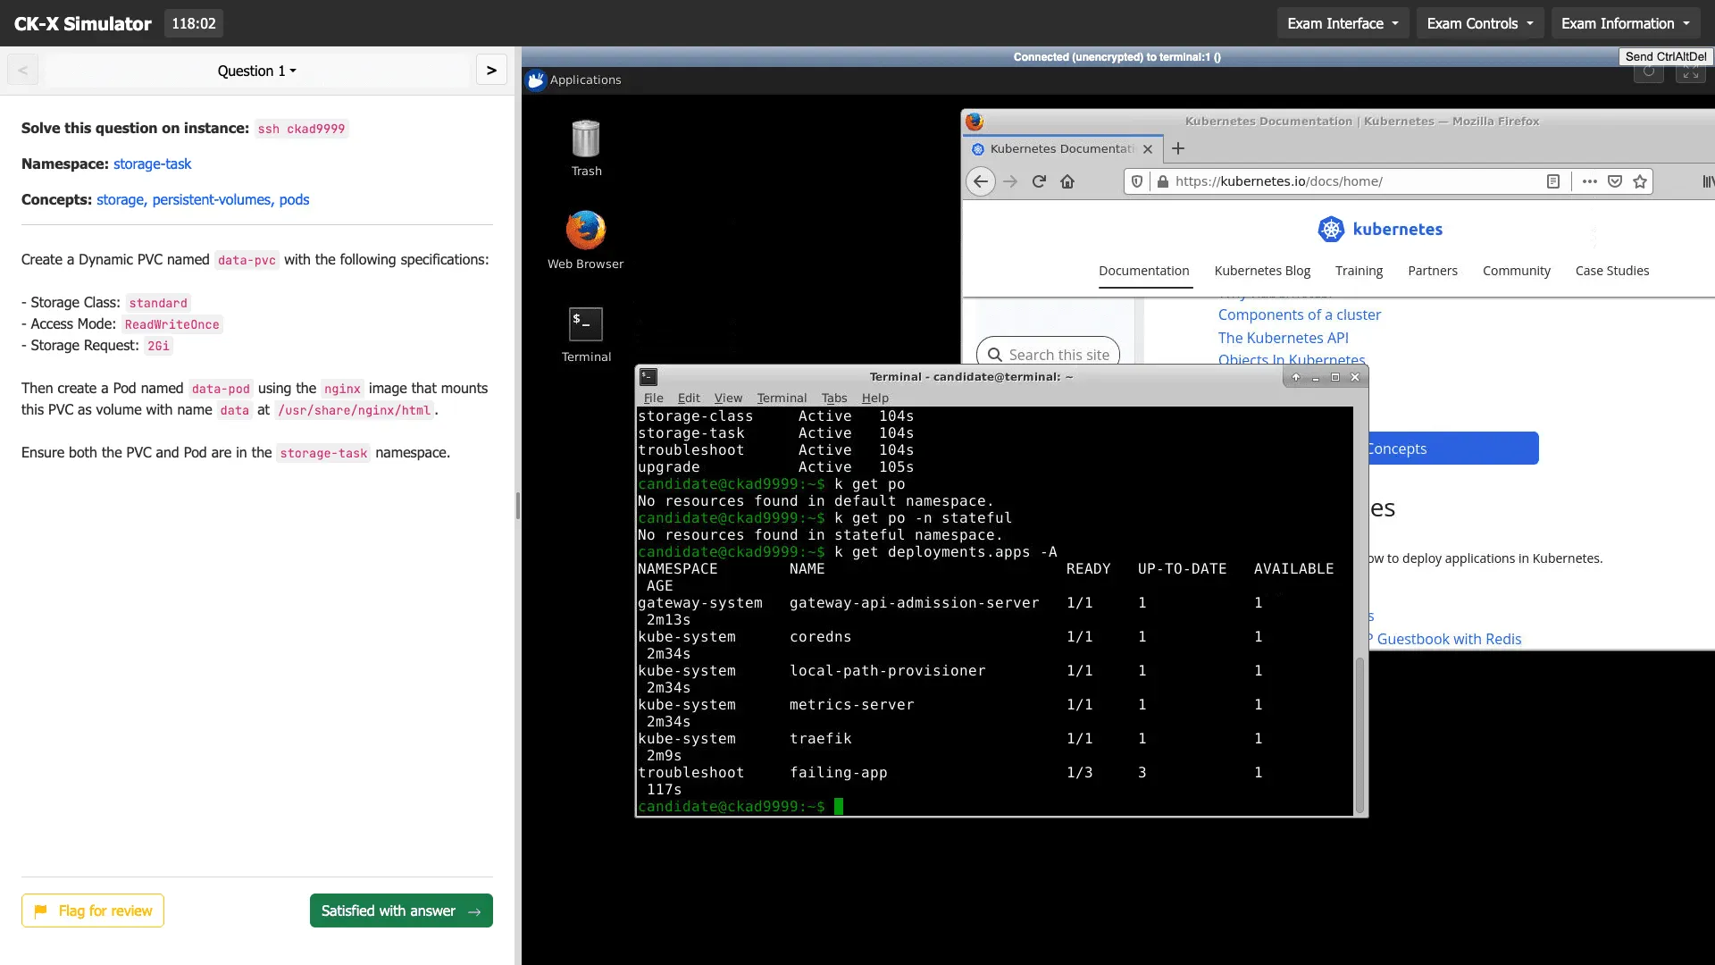Launch the Web Browser desktop icon
This screenshot has width=1715, height=965.
(585, 232)
